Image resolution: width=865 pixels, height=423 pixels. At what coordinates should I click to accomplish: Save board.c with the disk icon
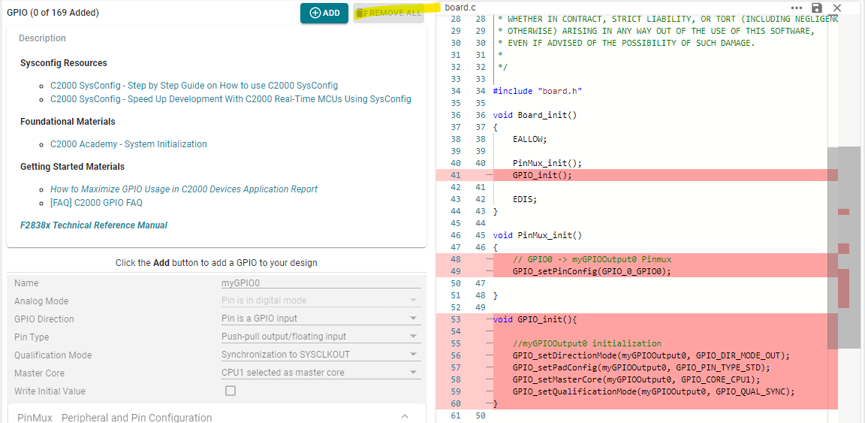[x=817, y=8]
